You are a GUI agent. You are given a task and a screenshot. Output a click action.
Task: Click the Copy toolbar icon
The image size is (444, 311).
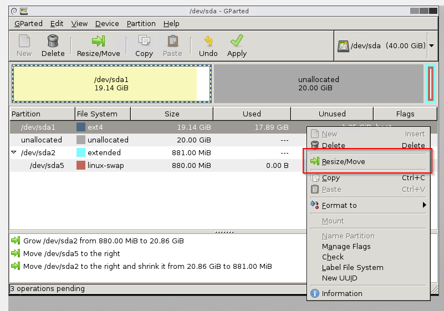click(x=144, y=41)
